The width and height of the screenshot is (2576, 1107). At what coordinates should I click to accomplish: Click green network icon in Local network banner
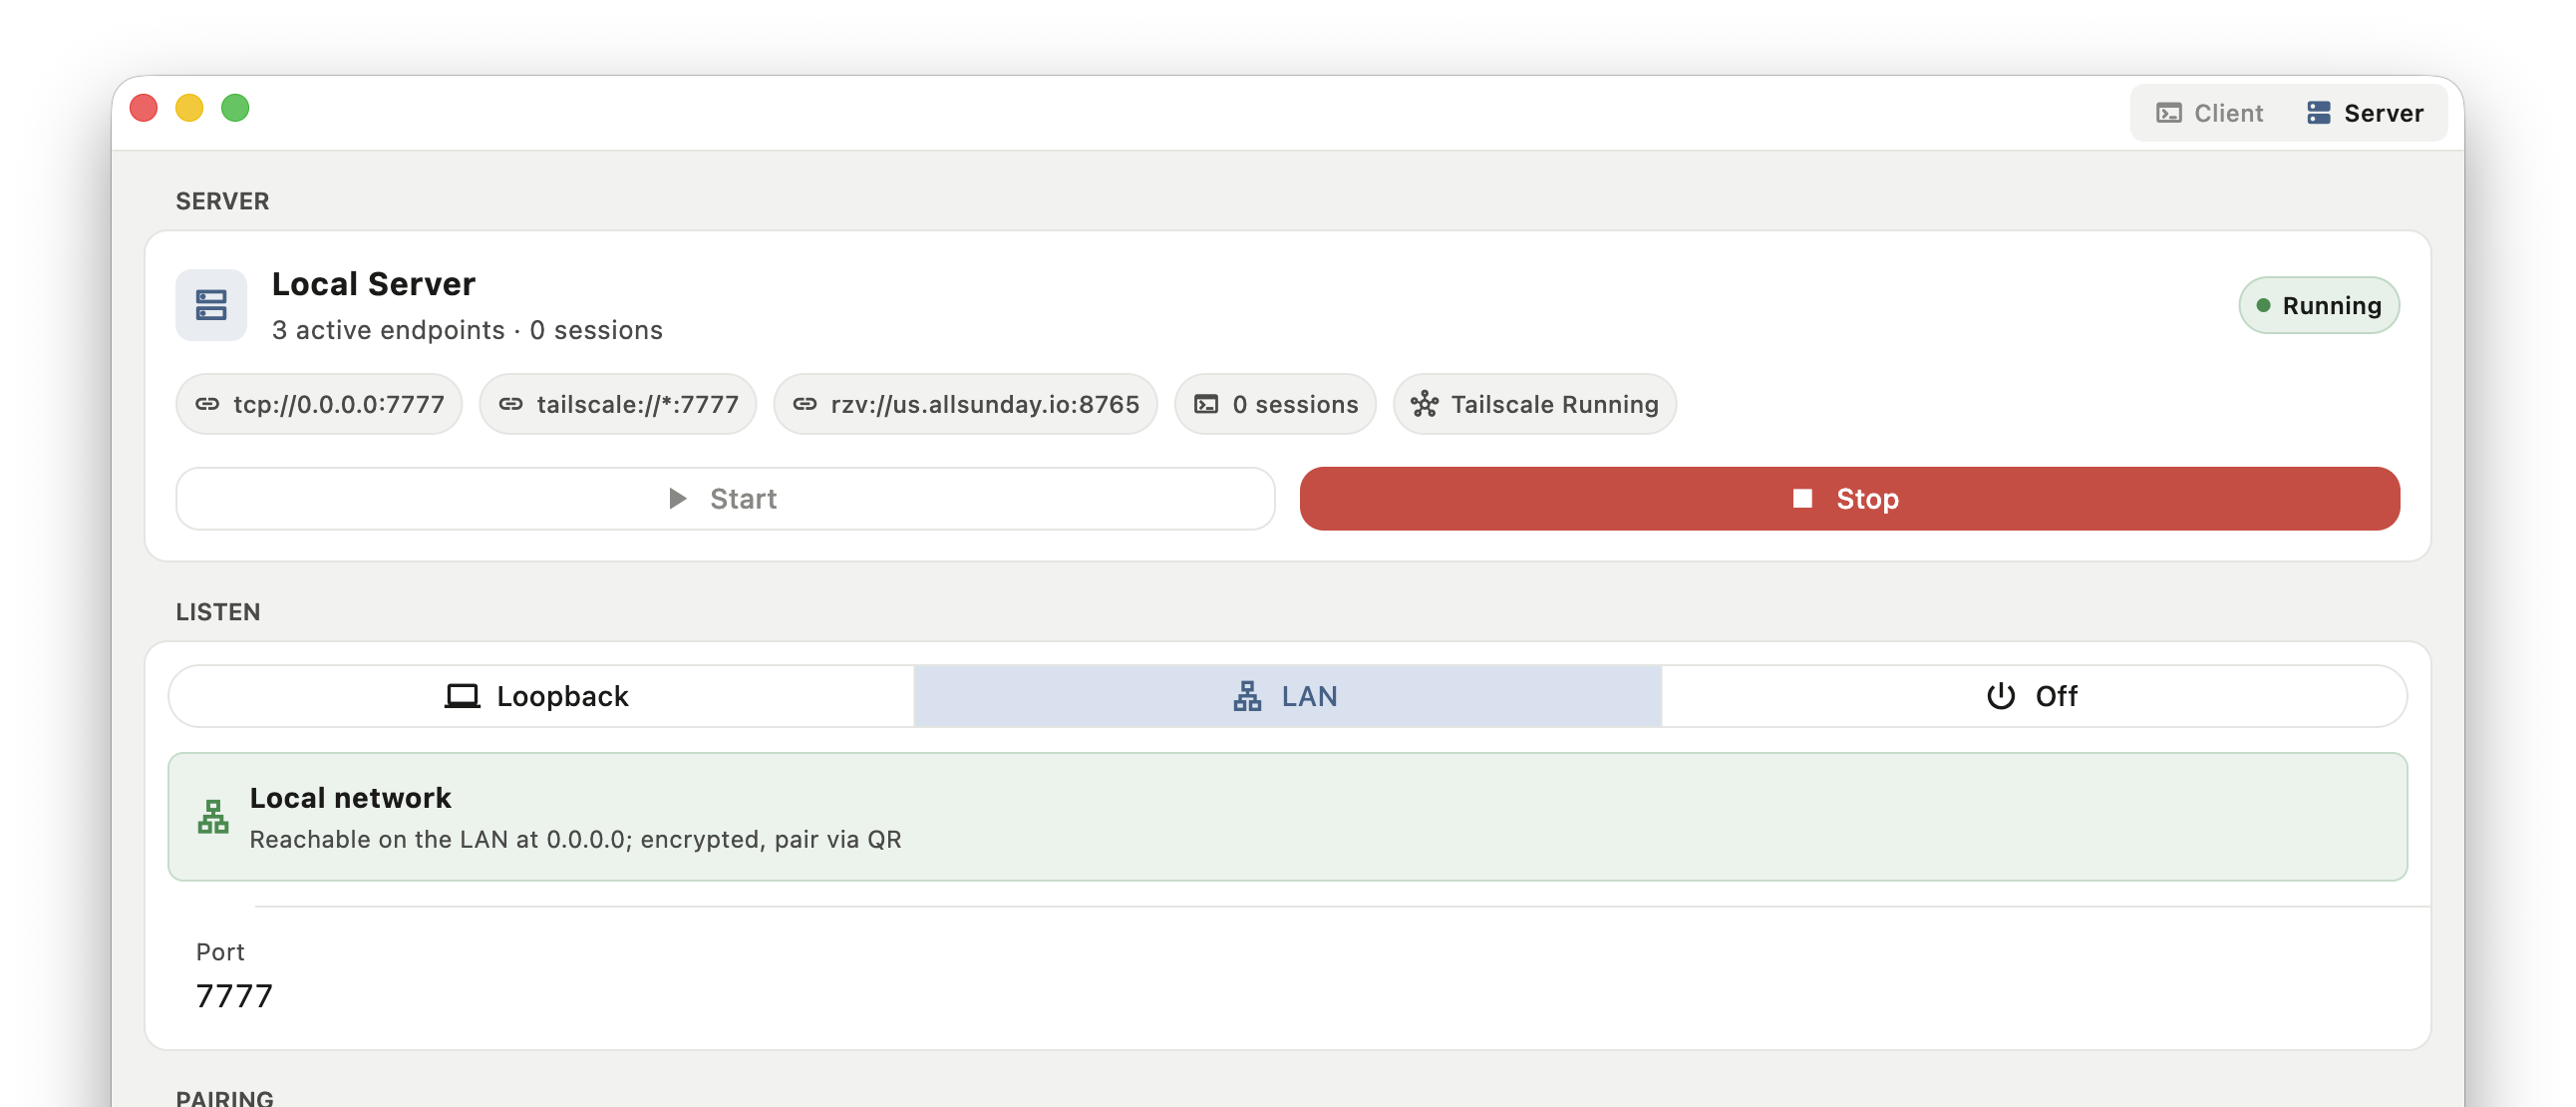(213, 817)
